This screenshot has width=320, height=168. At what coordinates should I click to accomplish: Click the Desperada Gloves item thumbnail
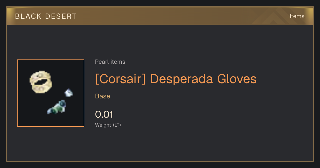pos(51,93)
